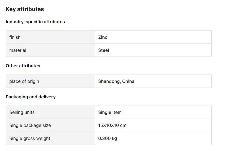Click the word China in origin value
228x151 pixels.
(x=128, y=81)
